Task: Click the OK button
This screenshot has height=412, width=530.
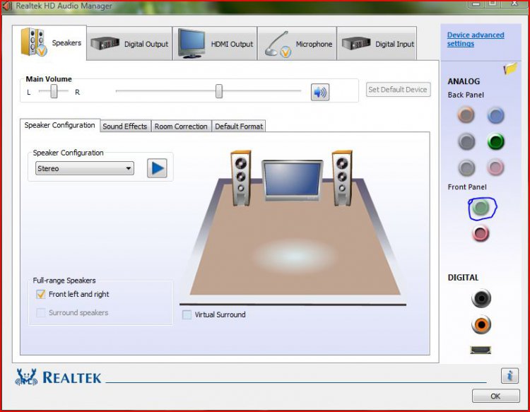Action: (496, 396)
